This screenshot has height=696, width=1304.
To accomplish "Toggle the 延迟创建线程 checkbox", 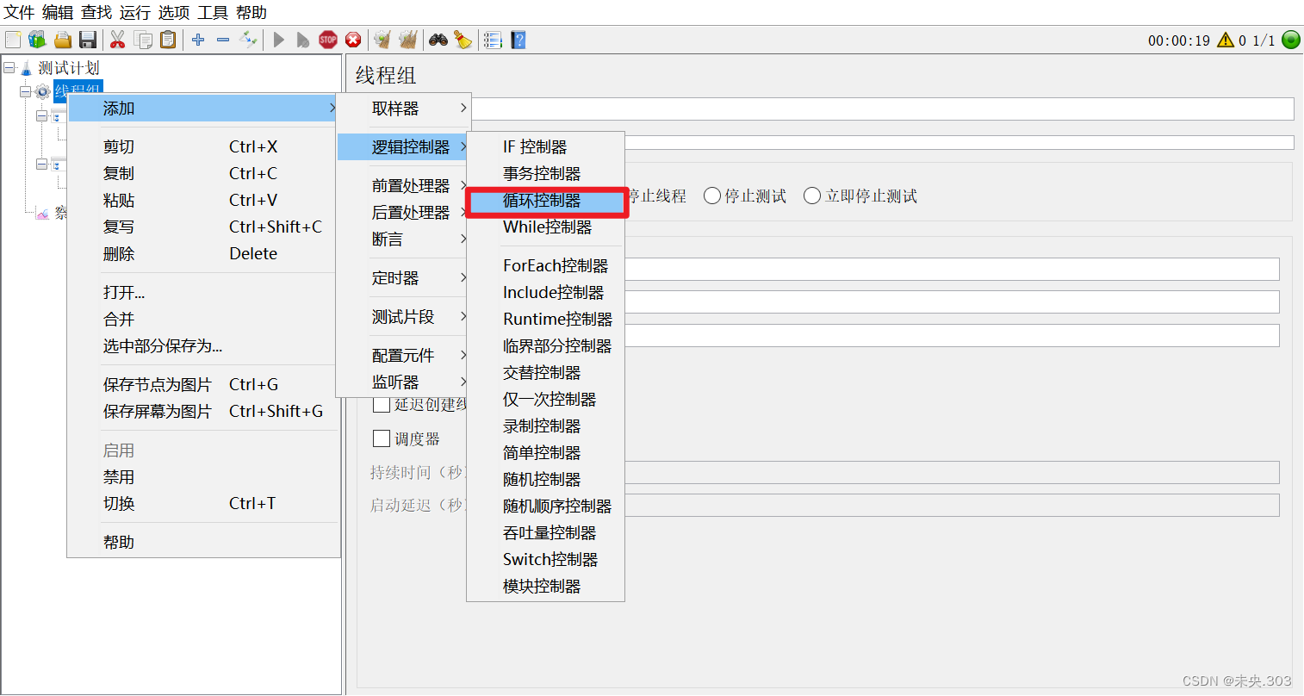I will [x=382, y=404].
